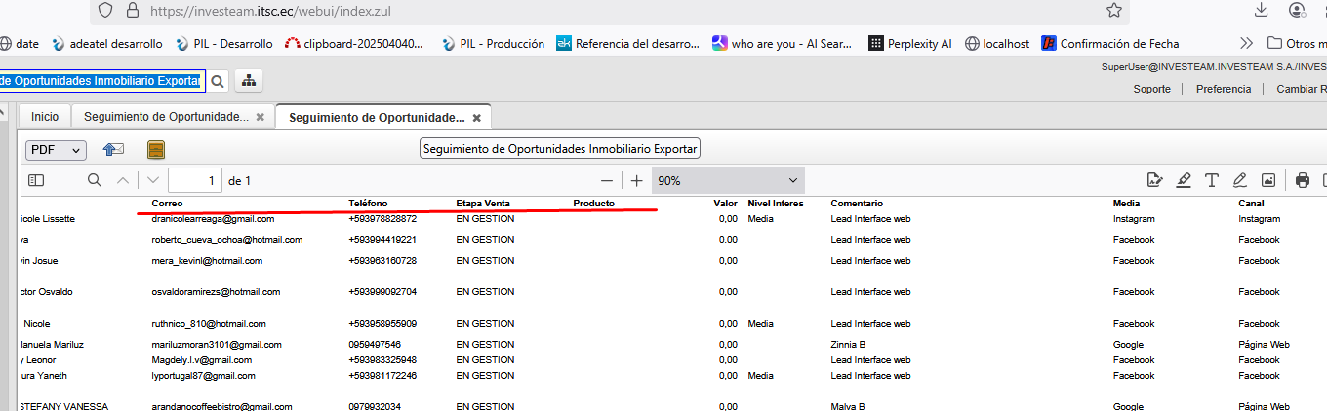Viewport: 1327px width, 411px height.
Task: Click the send report by email icon
Action: (114, 150)
